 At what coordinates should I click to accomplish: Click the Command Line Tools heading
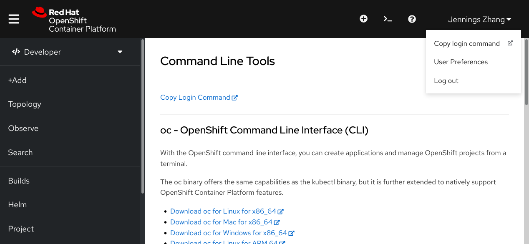click(x=217, y=61)
